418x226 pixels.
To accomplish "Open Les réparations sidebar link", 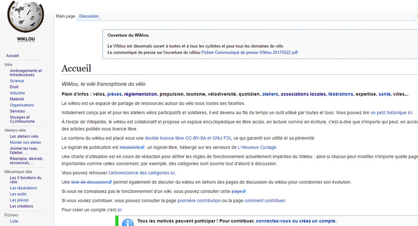I will click(24, 188).
